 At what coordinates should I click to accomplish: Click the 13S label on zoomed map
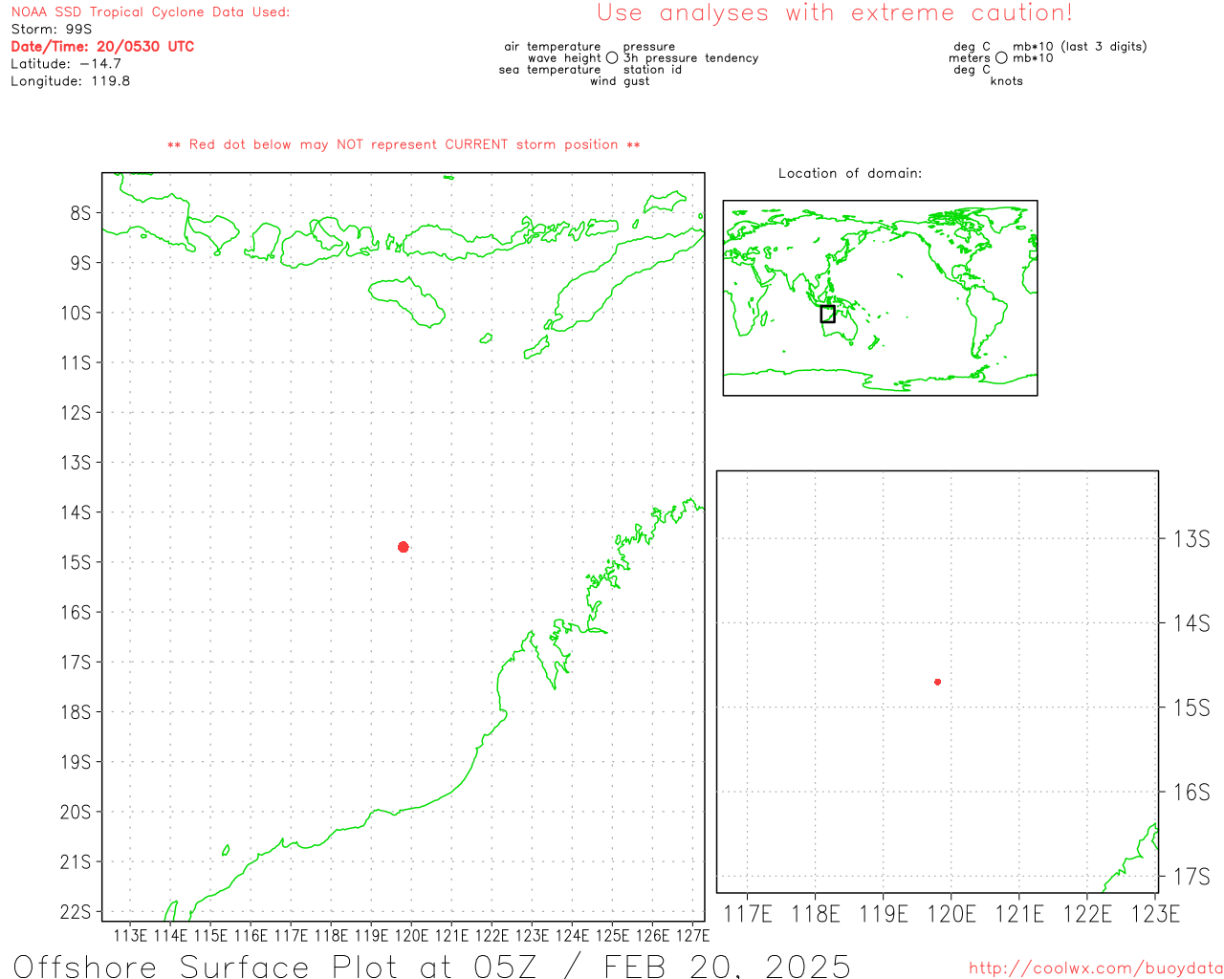pos(1191,539)
